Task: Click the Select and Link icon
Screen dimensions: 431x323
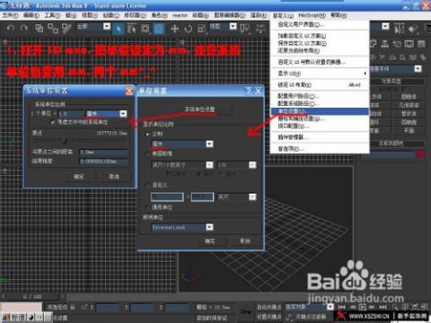Action: 40,29
